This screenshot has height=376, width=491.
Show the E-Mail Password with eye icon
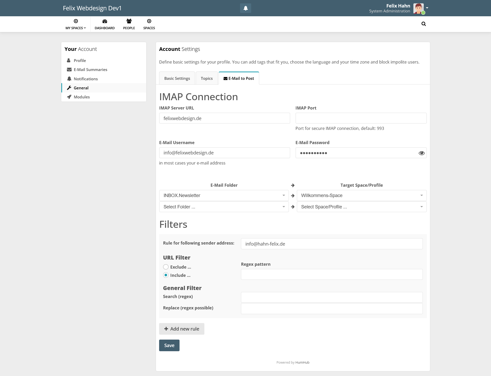click(421, 153)
